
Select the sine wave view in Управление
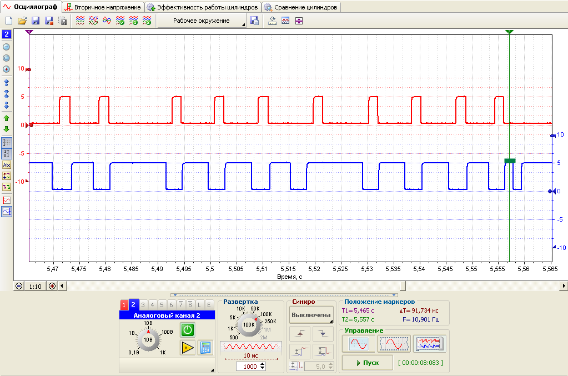359,344
